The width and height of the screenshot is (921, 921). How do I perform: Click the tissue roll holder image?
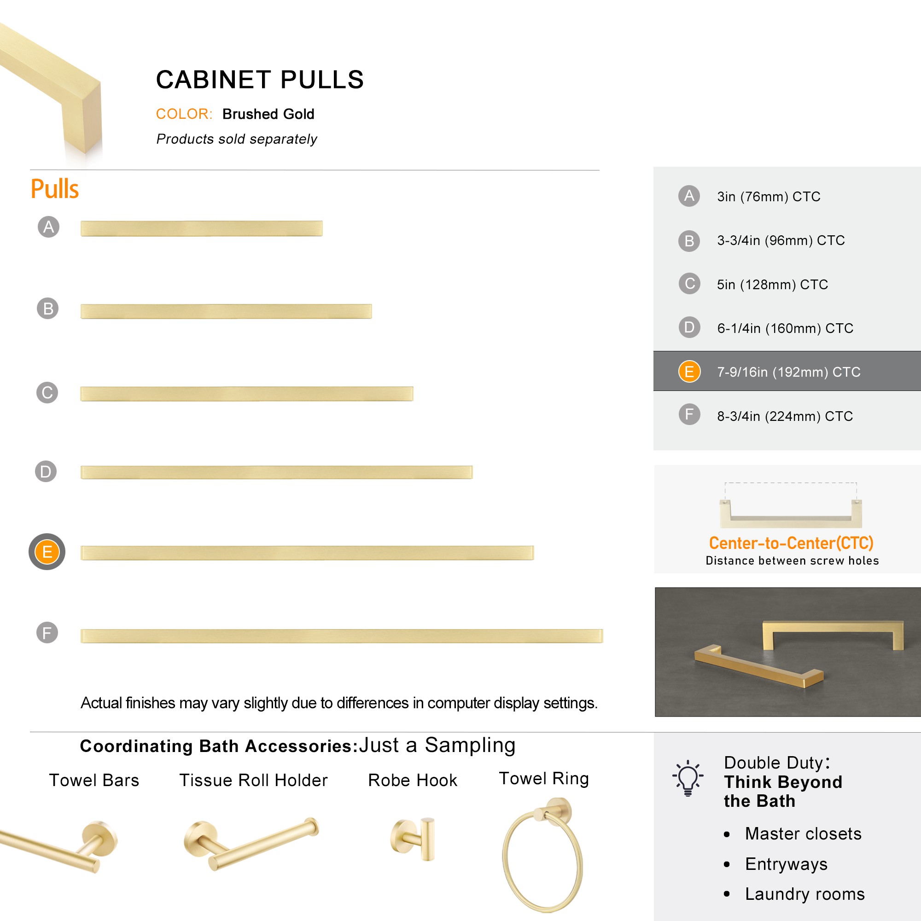pos(251,843)
